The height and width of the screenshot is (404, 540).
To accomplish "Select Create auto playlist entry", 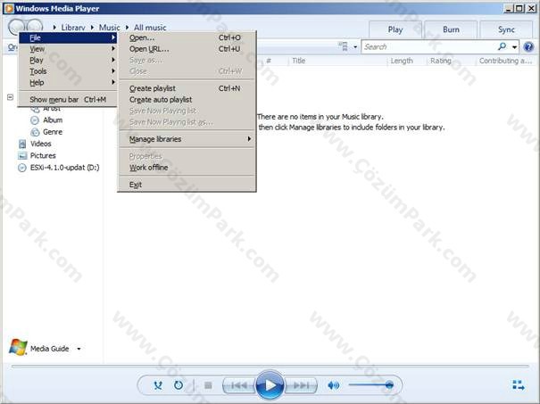I will click(187, 100).
